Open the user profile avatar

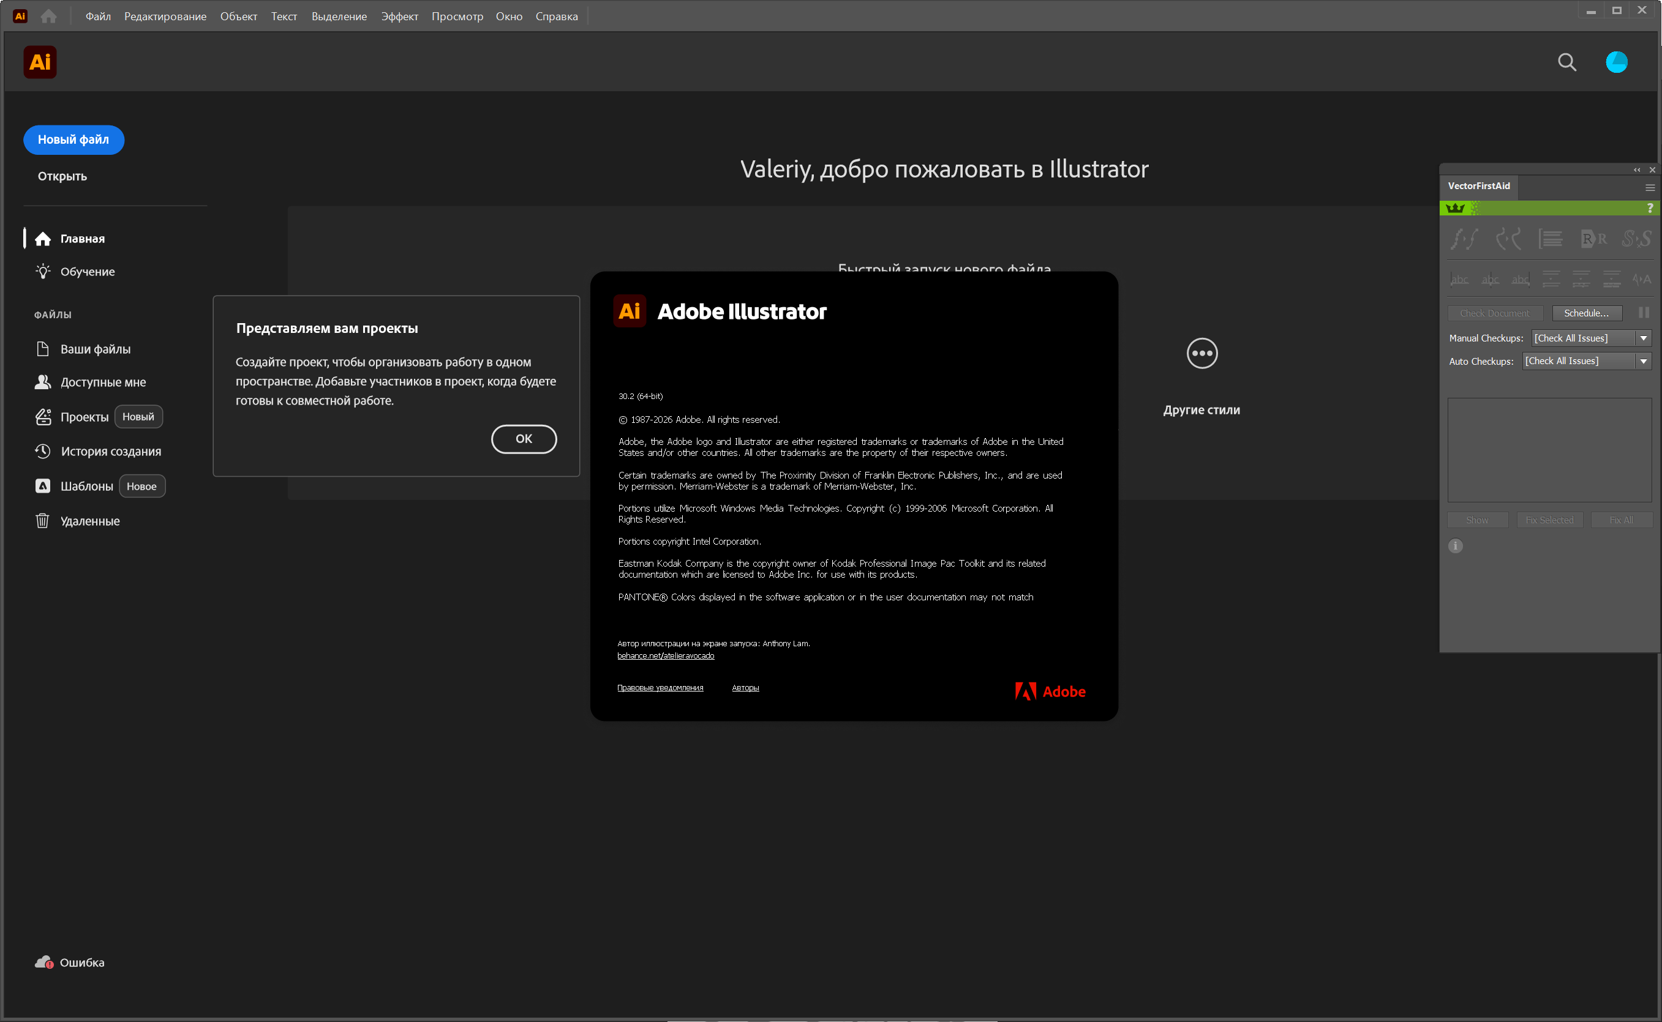coord(1616,62)
